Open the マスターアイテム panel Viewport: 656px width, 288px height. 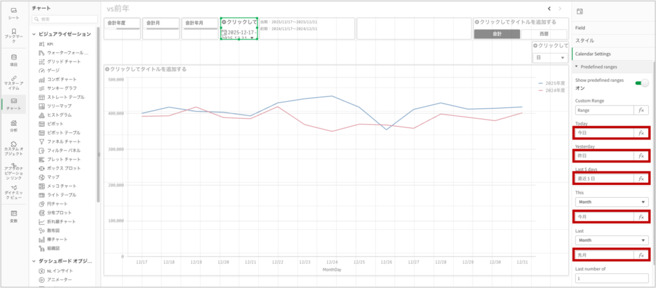pos(13,82)
